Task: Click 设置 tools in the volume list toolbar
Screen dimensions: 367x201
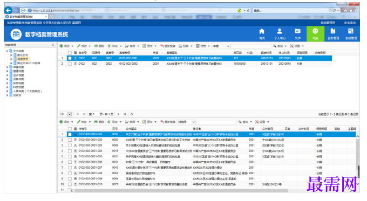Action: (x=295, y=46)
